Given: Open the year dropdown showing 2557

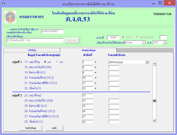Looking at the screenshot, I should coord(165,43).
